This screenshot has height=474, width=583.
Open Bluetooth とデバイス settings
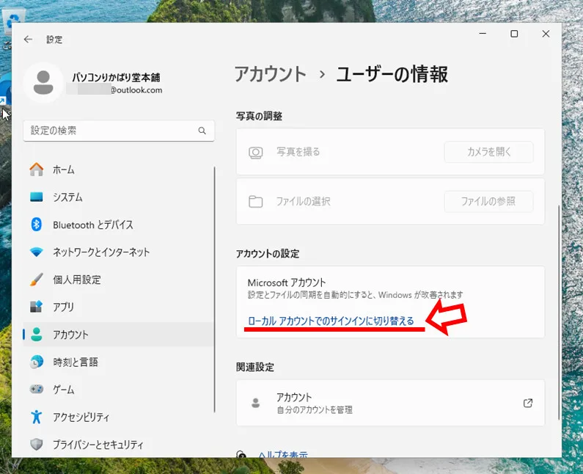119,225
